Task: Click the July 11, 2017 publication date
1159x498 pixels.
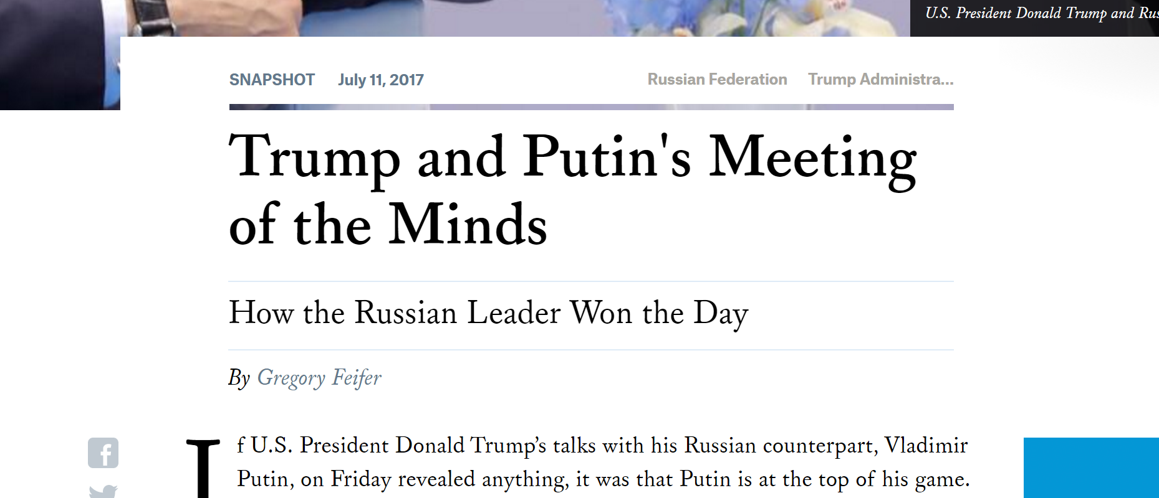Action: point(381,80)
